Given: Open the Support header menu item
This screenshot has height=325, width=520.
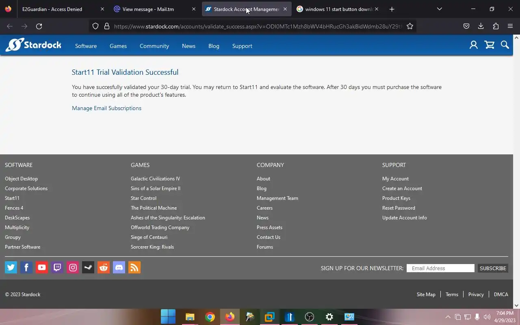Looking at the screenshot, I should pos(242,46).
